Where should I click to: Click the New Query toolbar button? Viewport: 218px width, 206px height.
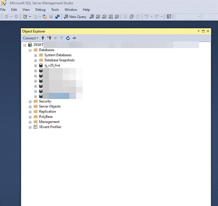tap(75, 16)
